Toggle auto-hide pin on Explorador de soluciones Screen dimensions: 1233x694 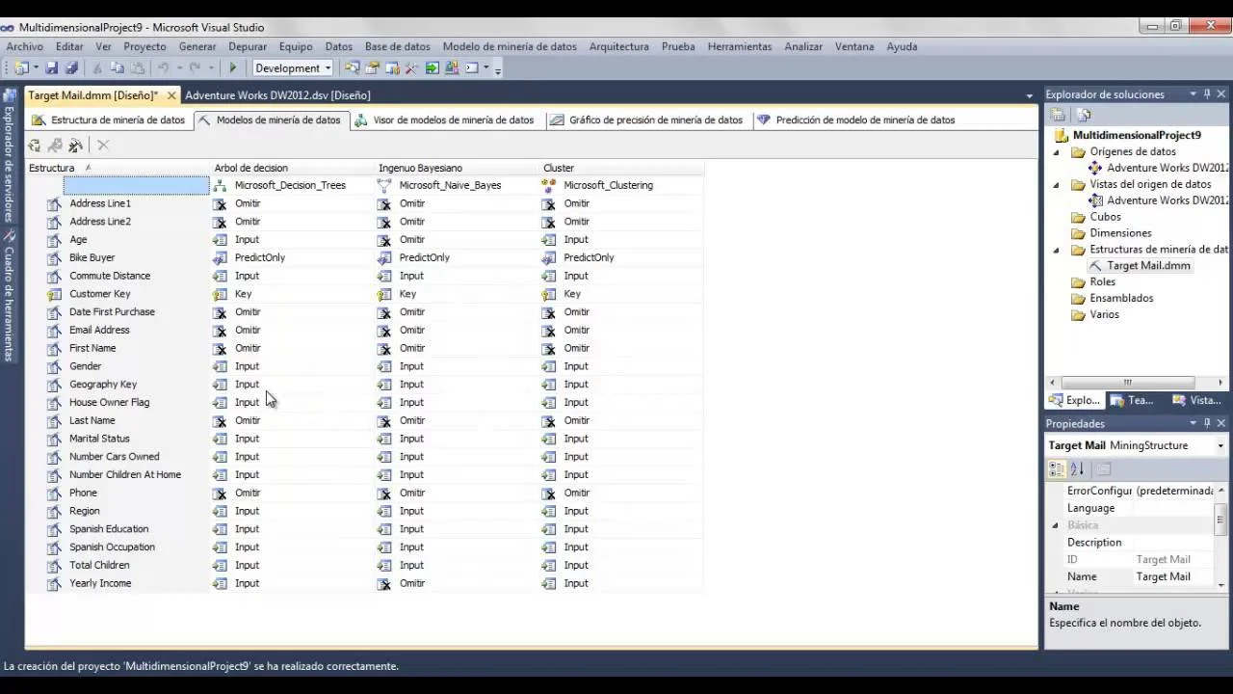(1206, 93)
